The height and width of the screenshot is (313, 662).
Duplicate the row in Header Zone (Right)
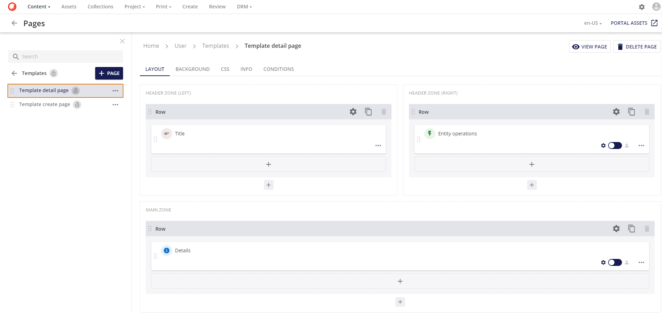(631, 112)
